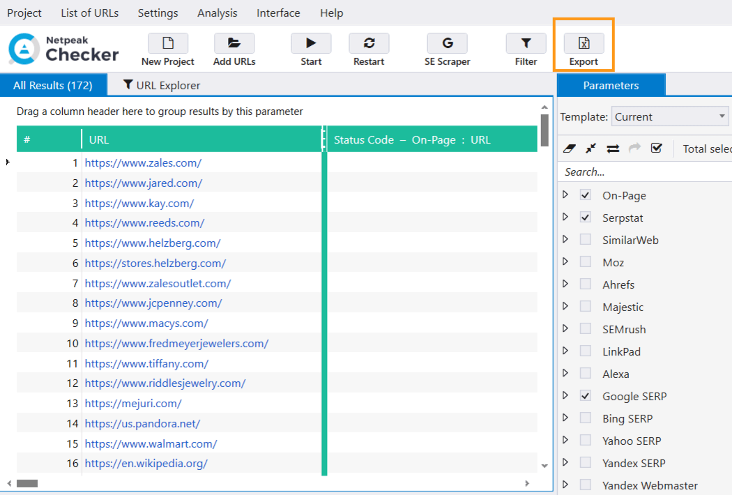Enable the SimilarWeb checkbox
Screen dimensions: 732x495
coord(586,240)
